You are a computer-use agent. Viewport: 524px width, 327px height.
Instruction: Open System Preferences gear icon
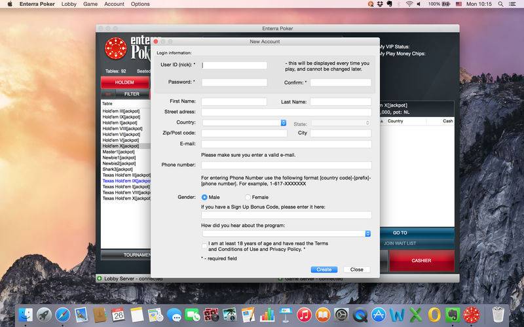tap(341, 315)
